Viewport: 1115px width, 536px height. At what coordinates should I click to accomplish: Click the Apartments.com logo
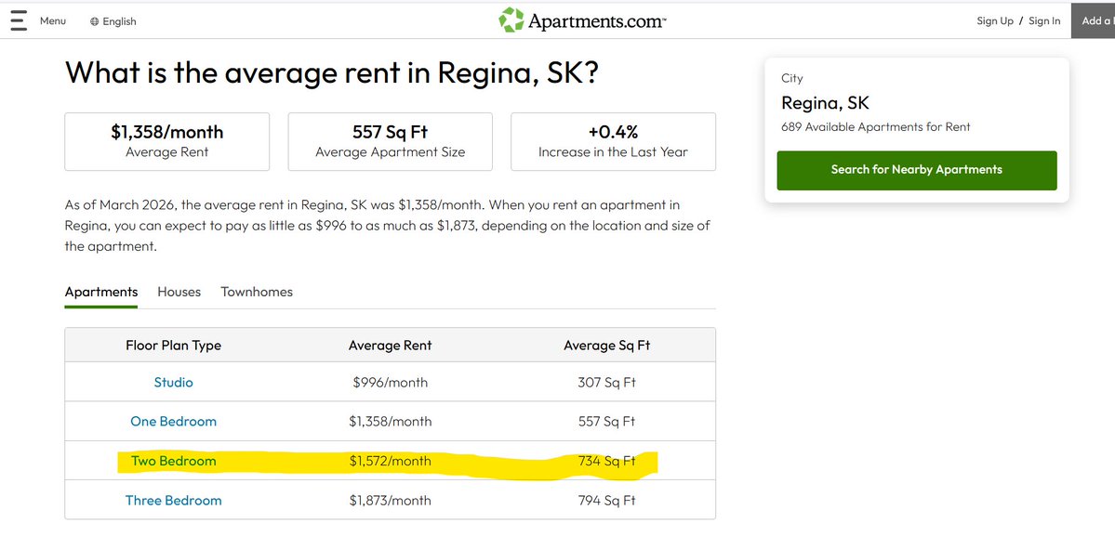coord(582,20)
